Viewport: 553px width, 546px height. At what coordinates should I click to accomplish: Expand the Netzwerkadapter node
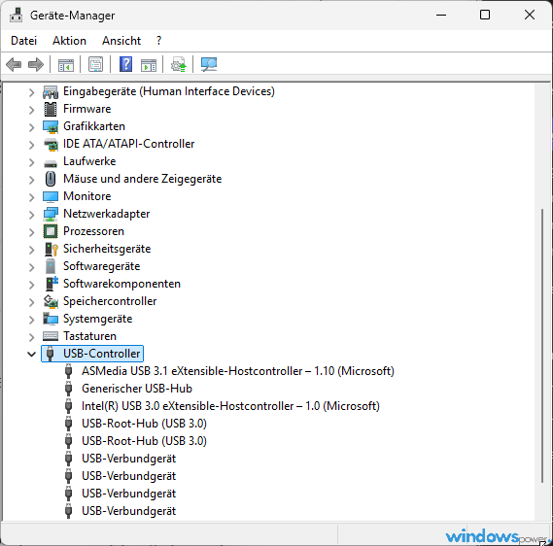point(32,215)
